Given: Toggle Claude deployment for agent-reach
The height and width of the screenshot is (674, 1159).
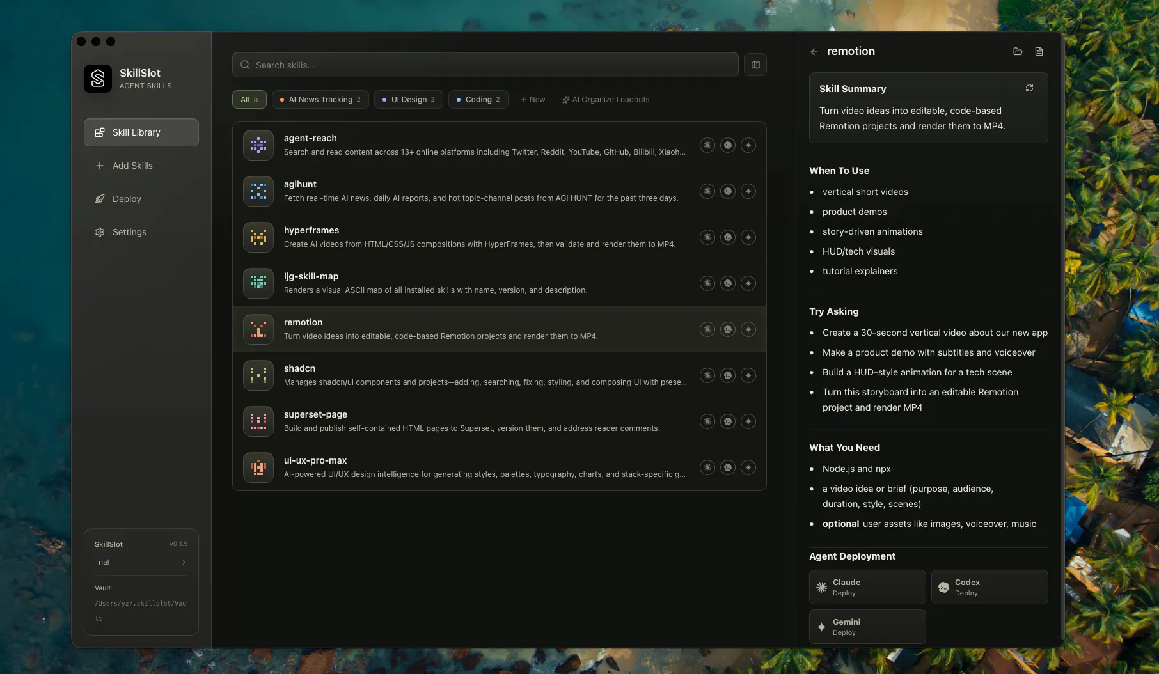Looking at the screenshot, I should coord(707,145).
